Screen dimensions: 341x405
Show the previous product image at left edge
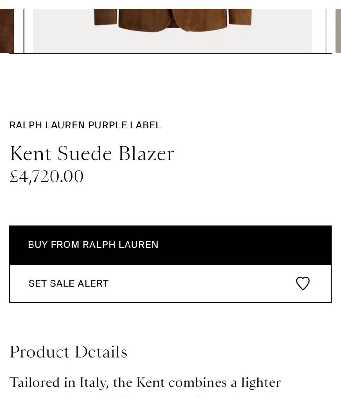point(6,31)
